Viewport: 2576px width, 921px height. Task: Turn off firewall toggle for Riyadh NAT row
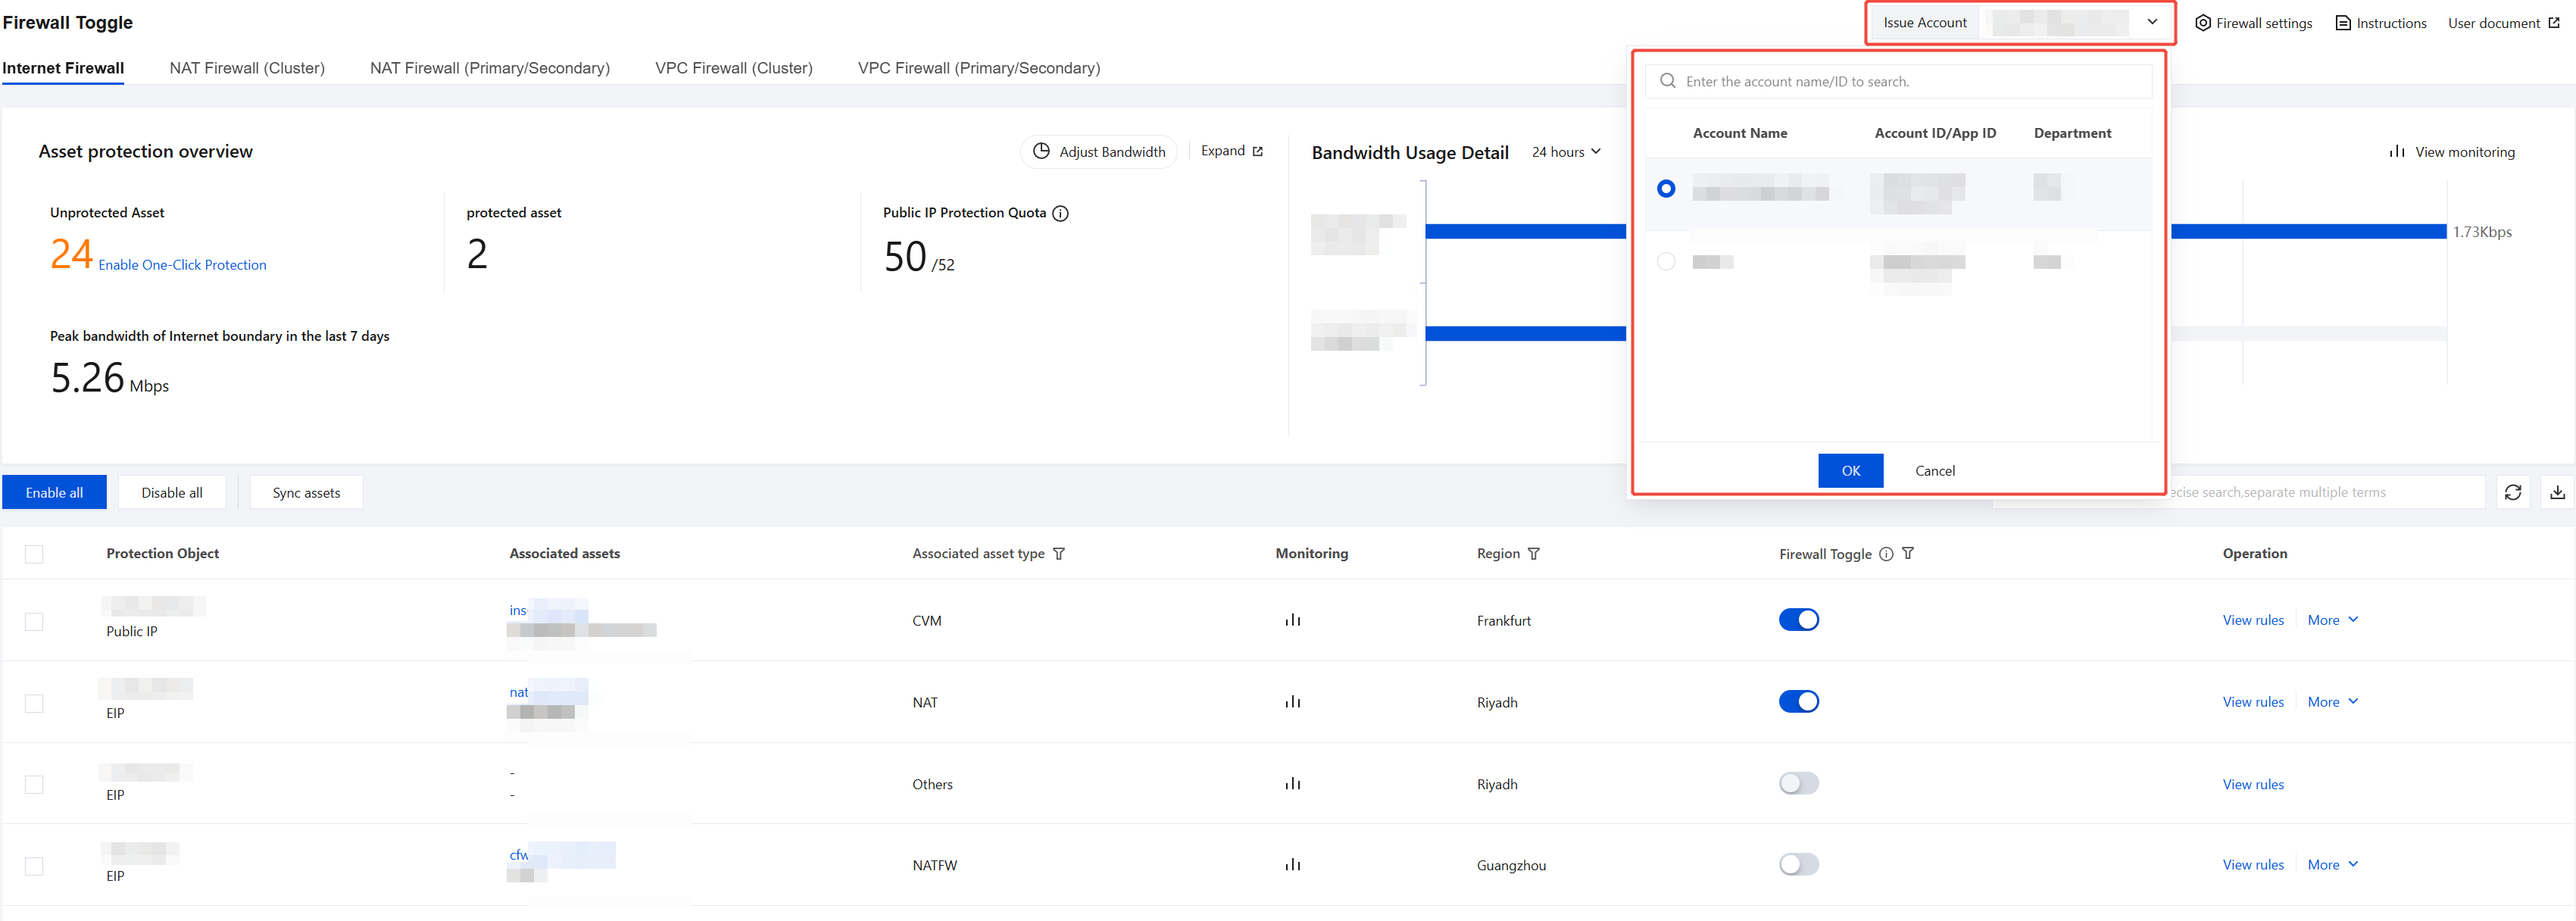point(1799,702)
